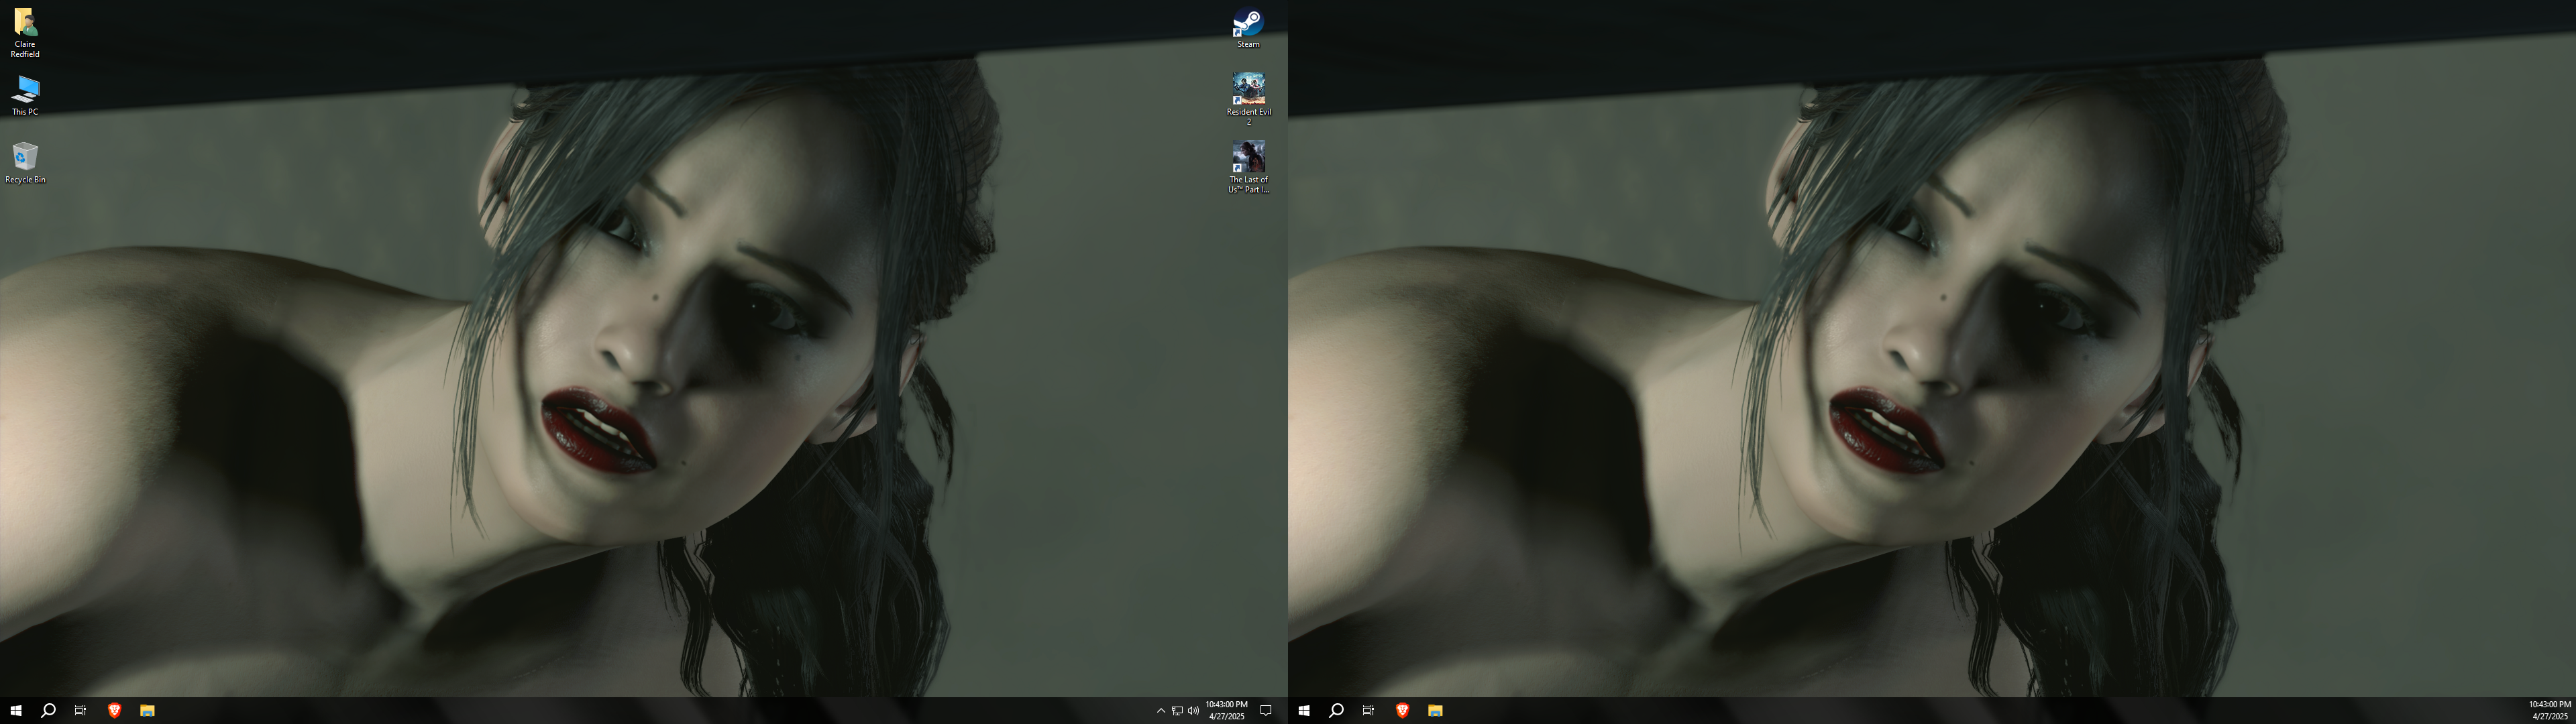
Task: Open Search on left monitor taskbar
Action: coord(48,711)
